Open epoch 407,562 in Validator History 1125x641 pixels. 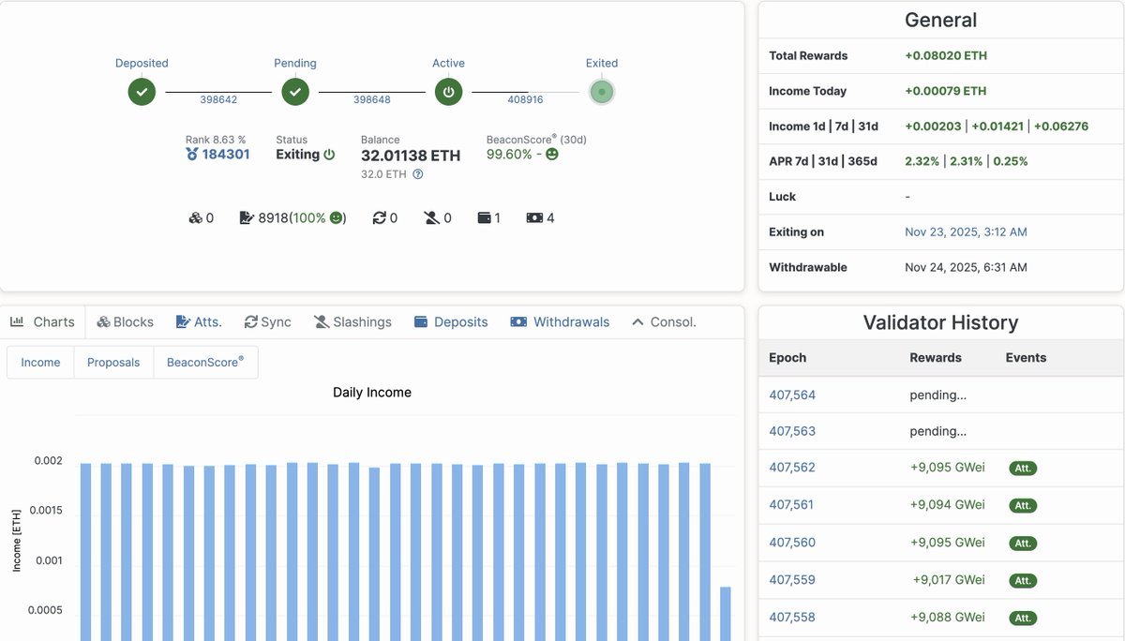[x=792, y=467]
